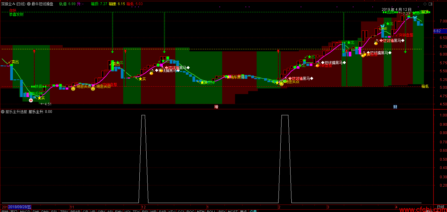Click the 日线 period label at bottom-right
This screenshot has height=212, width=447.
[441, 207]
